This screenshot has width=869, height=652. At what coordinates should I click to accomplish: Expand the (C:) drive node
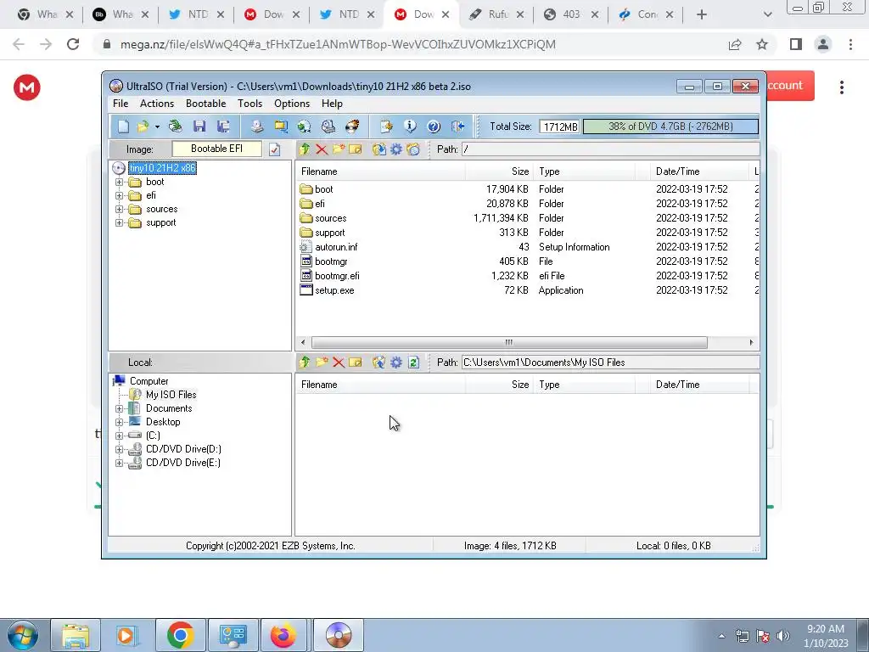[x=119, y=436]
